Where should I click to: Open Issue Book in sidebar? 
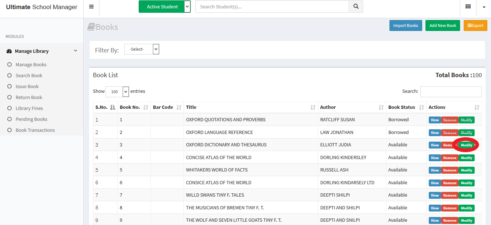(x=27, y=86)
